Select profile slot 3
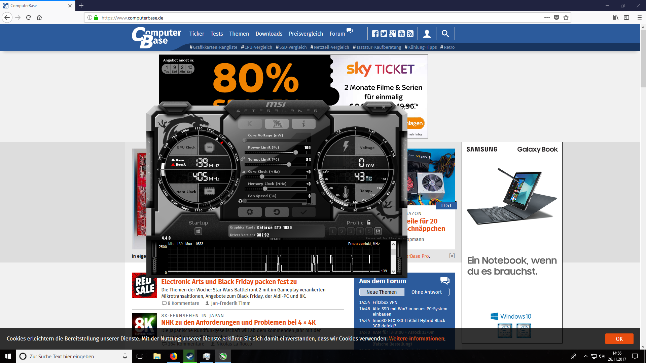Image resolution: width=646 pixels, height=363 pixels. point(351,231)
